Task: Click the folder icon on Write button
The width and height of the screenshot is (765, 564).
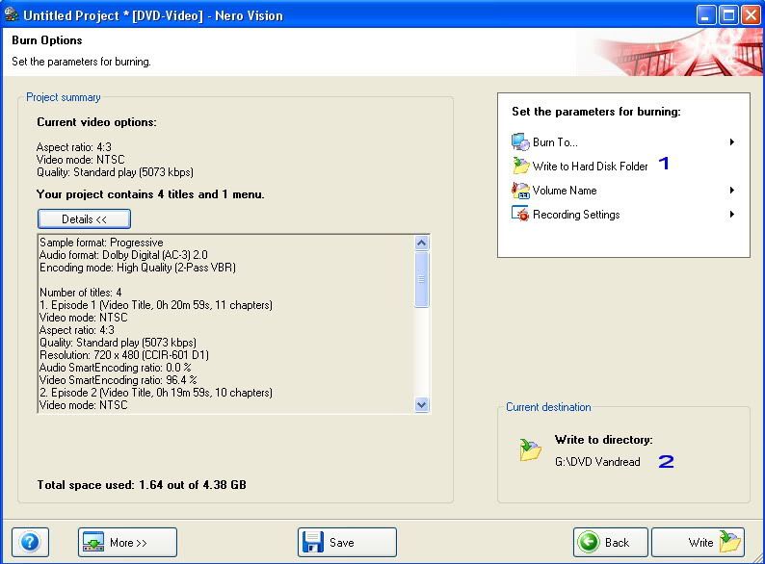Action: tap(730, 542)
